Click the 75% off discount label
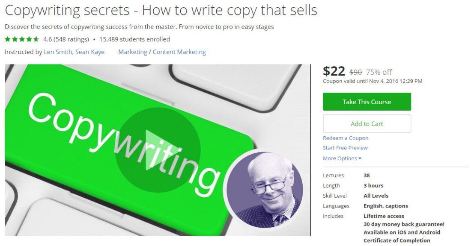The height and width of the screenshot is (246, 474). (x=379, y=72)
